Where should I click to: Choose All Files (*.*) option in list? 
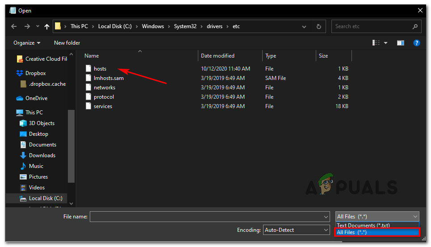(377, 232)
